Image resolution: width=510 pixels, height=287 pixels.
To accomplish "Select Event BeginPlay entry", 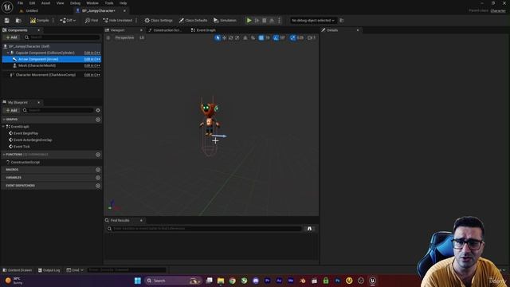I will [25, 133].
